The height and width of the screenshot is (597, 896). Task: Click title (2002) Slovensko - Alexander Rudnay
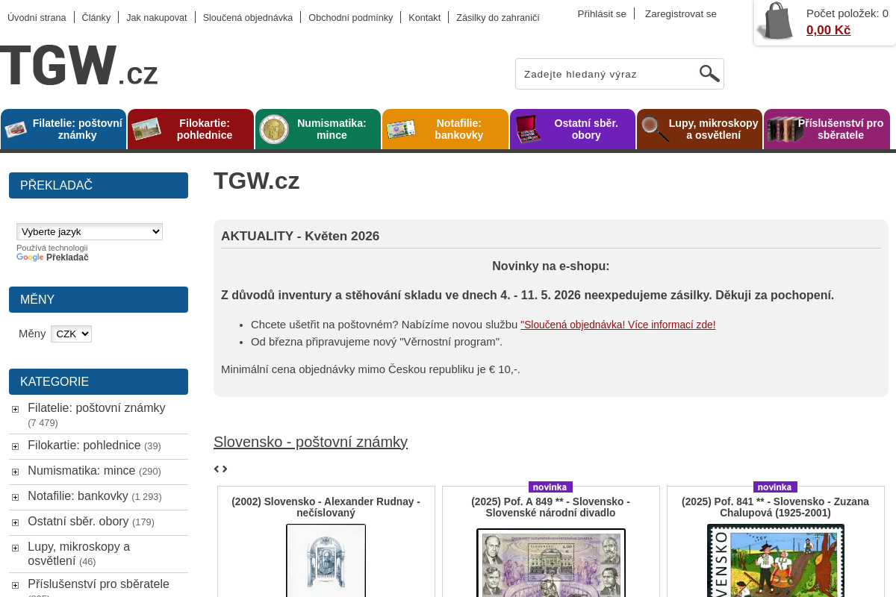point(326,507)
